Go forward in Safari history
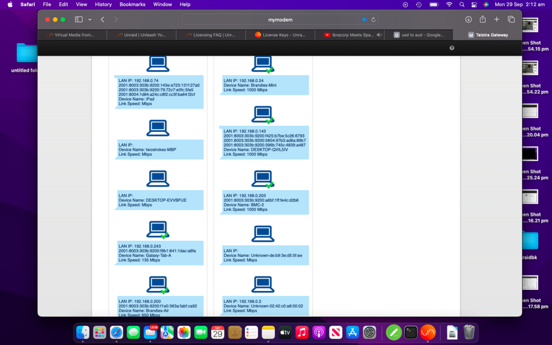 (x=116, y=20)
